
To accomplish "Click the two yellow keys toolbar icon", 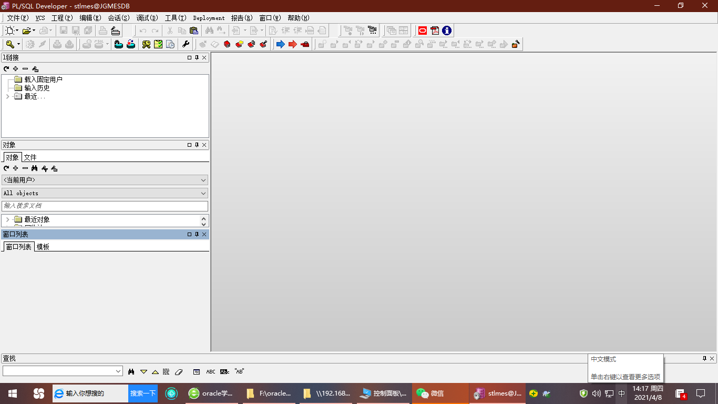I will pyautogui.click(x=146, y=44).
